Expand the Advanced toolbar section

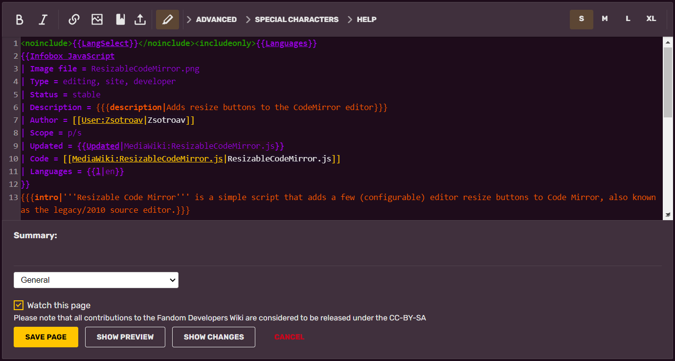[x=212, y=20]
